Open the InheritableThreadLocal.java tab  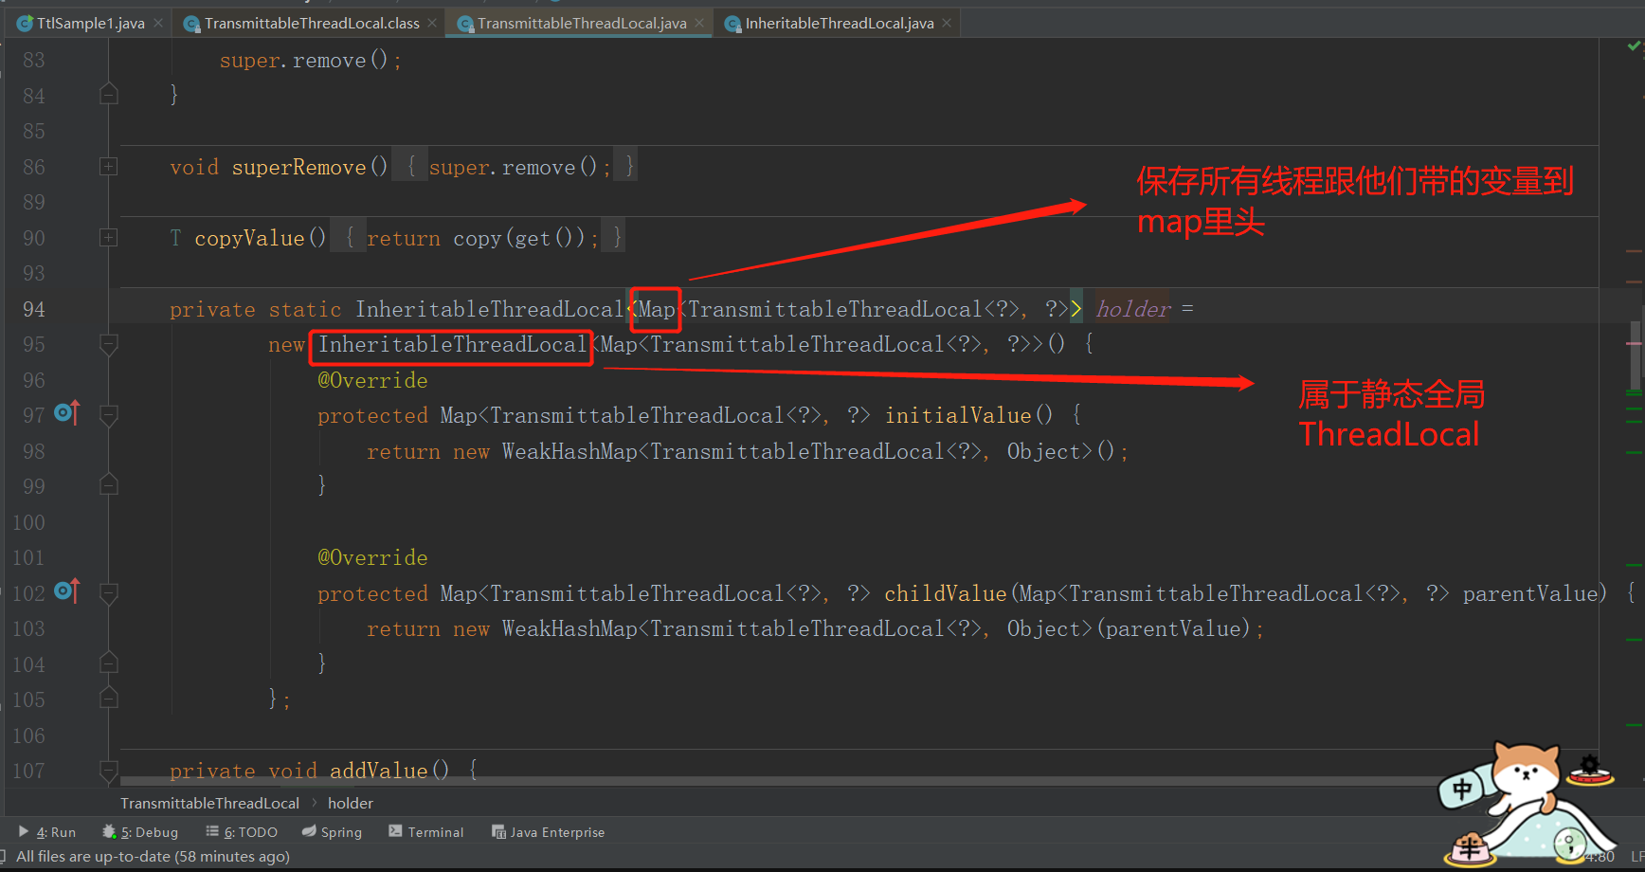coord(840,23)
